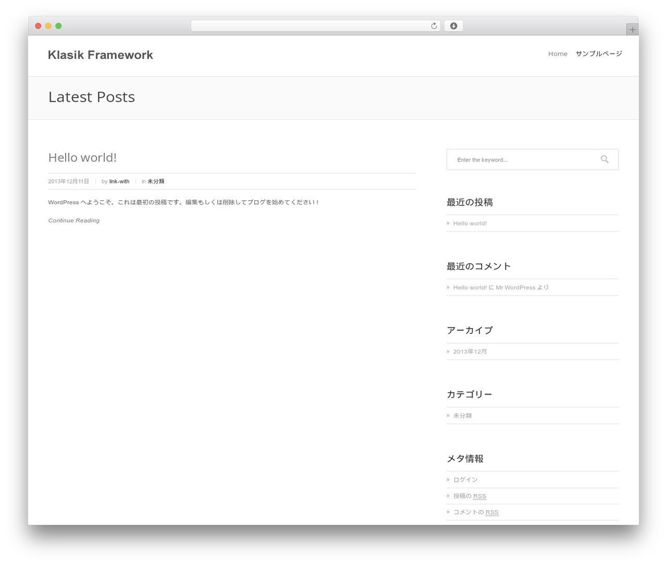
Task: Click the アーカイブ widget heading
Action: [x=470, y=330]
